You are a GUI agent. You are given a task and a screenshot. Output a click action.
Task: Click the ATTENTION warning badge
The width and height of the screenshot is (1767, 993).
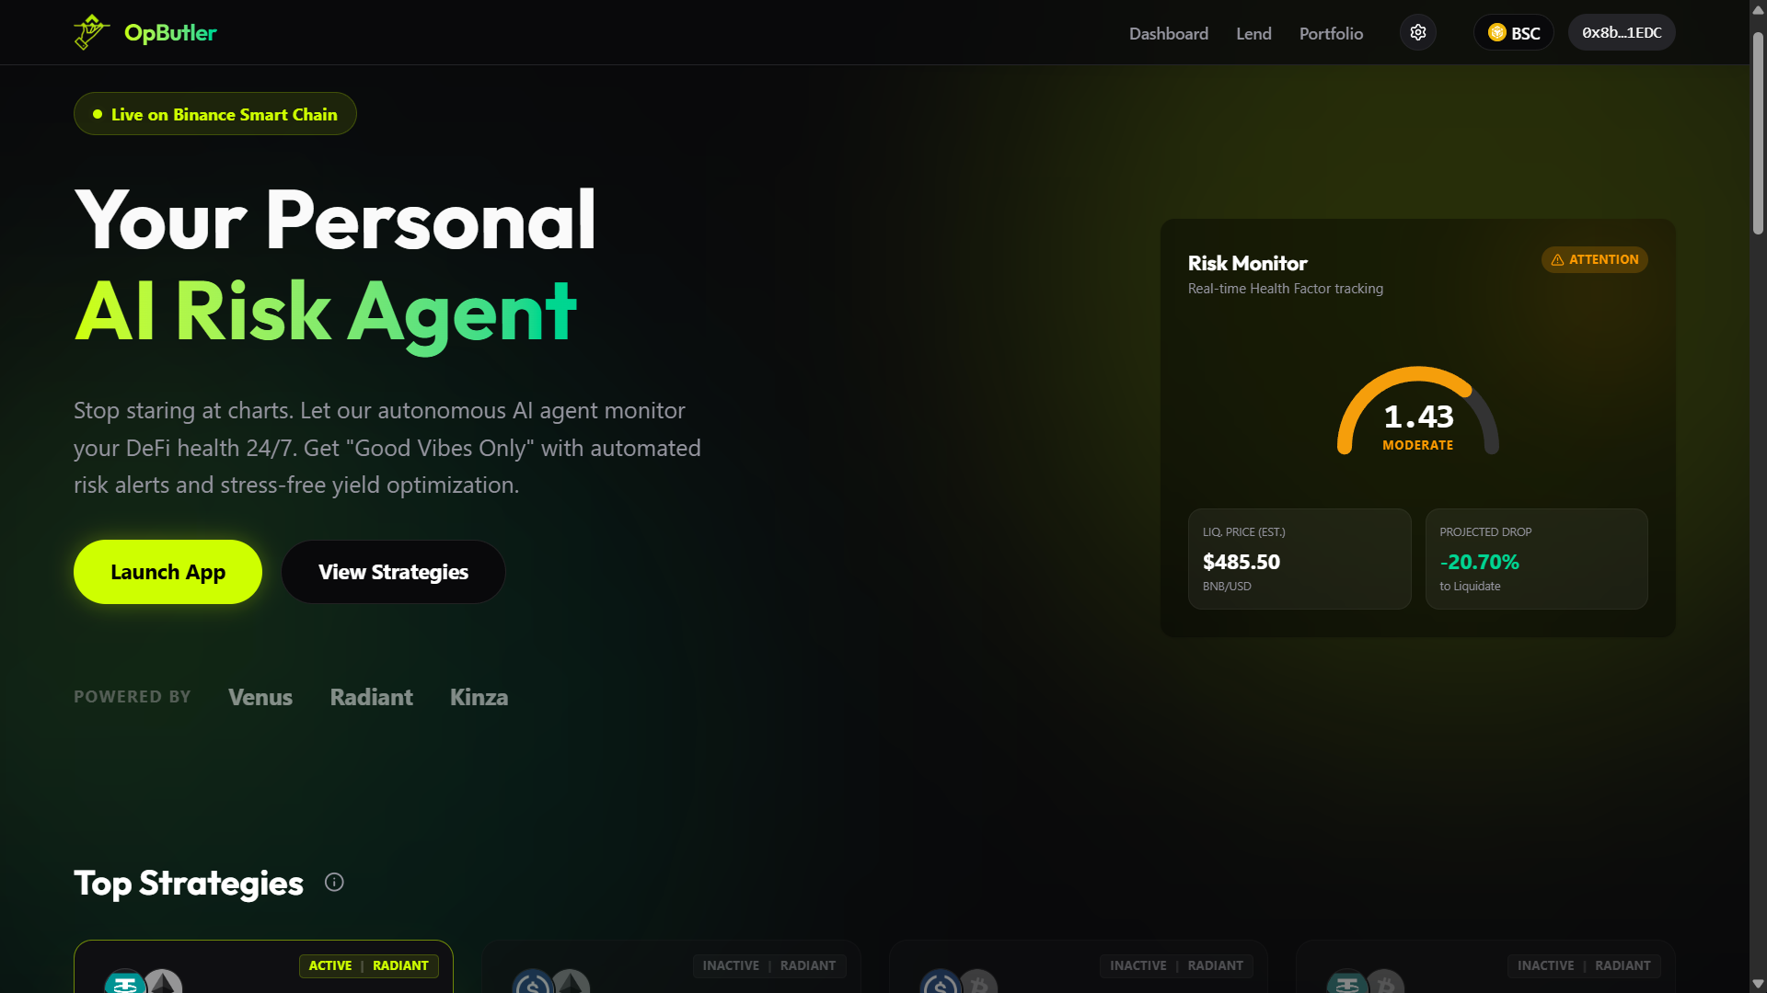1594,260
